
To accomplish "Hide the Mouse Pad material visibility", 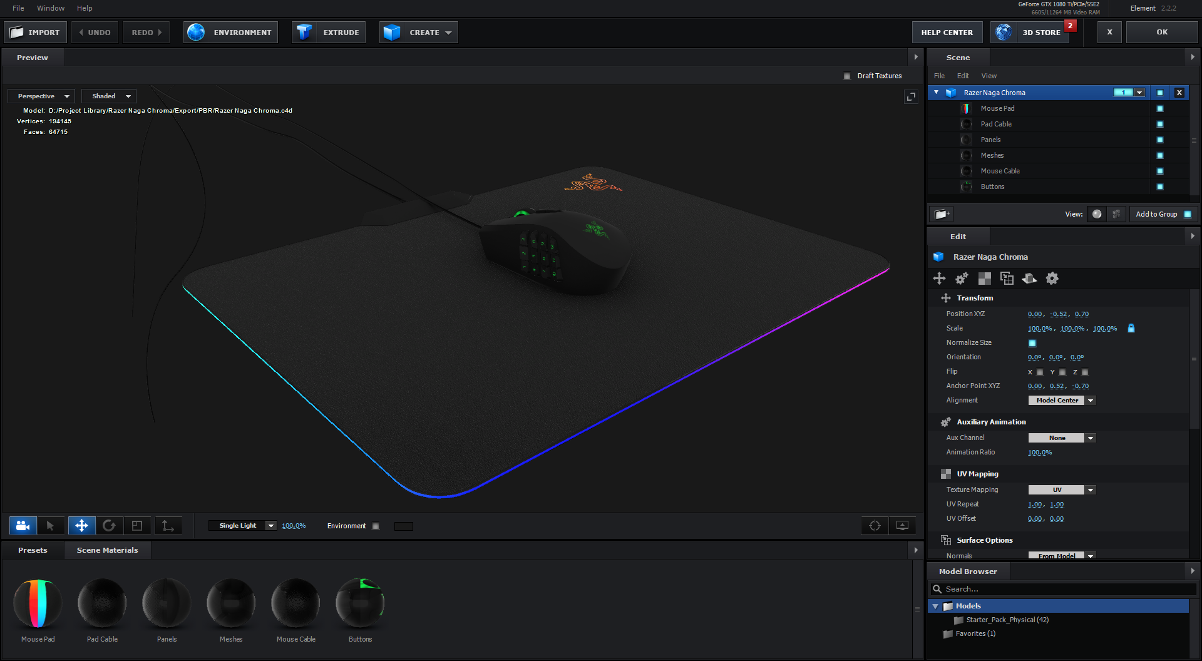I will (x=1160, y=108).
